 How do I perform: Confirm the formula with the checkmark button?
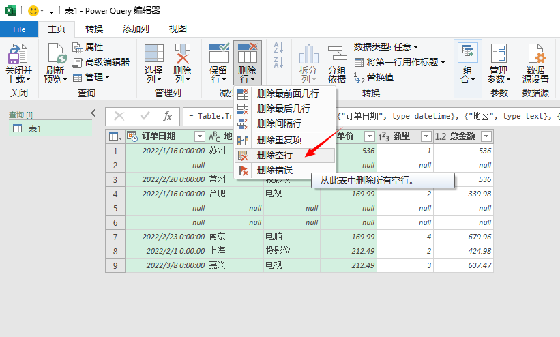click(x=145, y=116)
